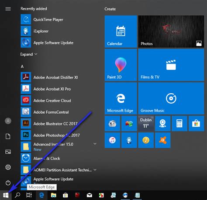
Task: Launch the iTunes small tile
Action: pos(112,140)
